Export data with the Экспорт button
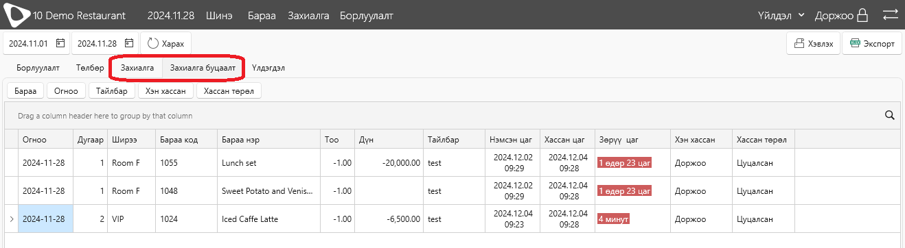This screenshot has height=248, width=905. click(x=871, y=43)
